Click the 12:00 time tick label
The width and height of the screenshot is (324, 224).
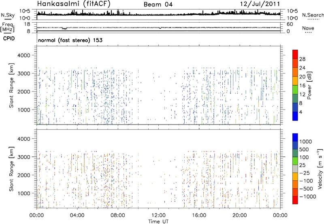pos(158,216)
